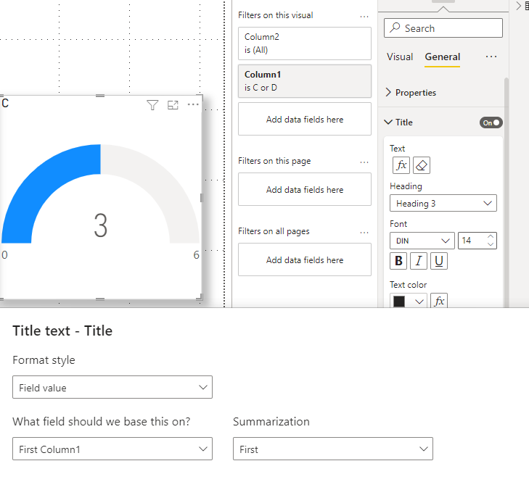Open the Heading 3 dropdown
Image resolution: width=529 pixels, height=482 pixels.
tap(443, 203)
